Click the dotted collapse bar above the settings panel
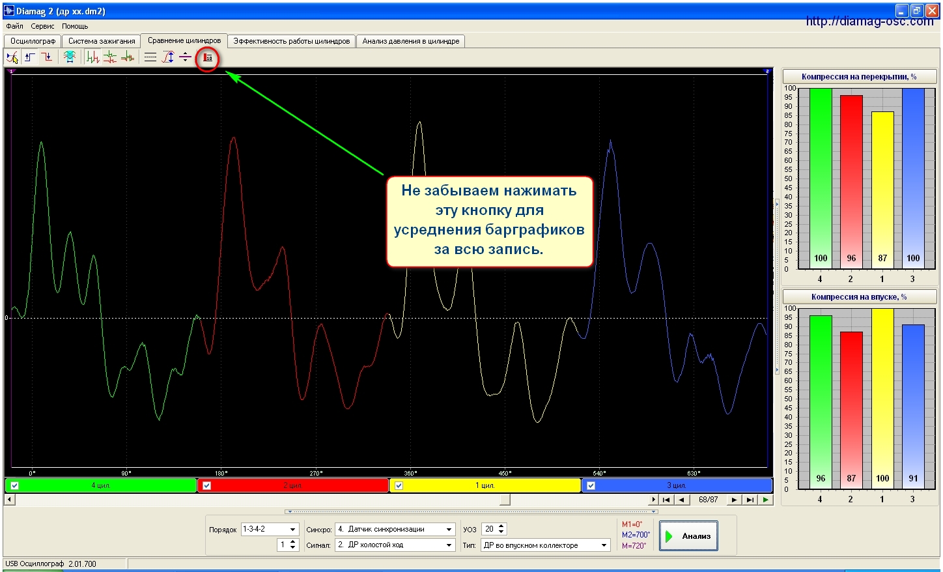943x572 pixels. (x=472, y=512)
